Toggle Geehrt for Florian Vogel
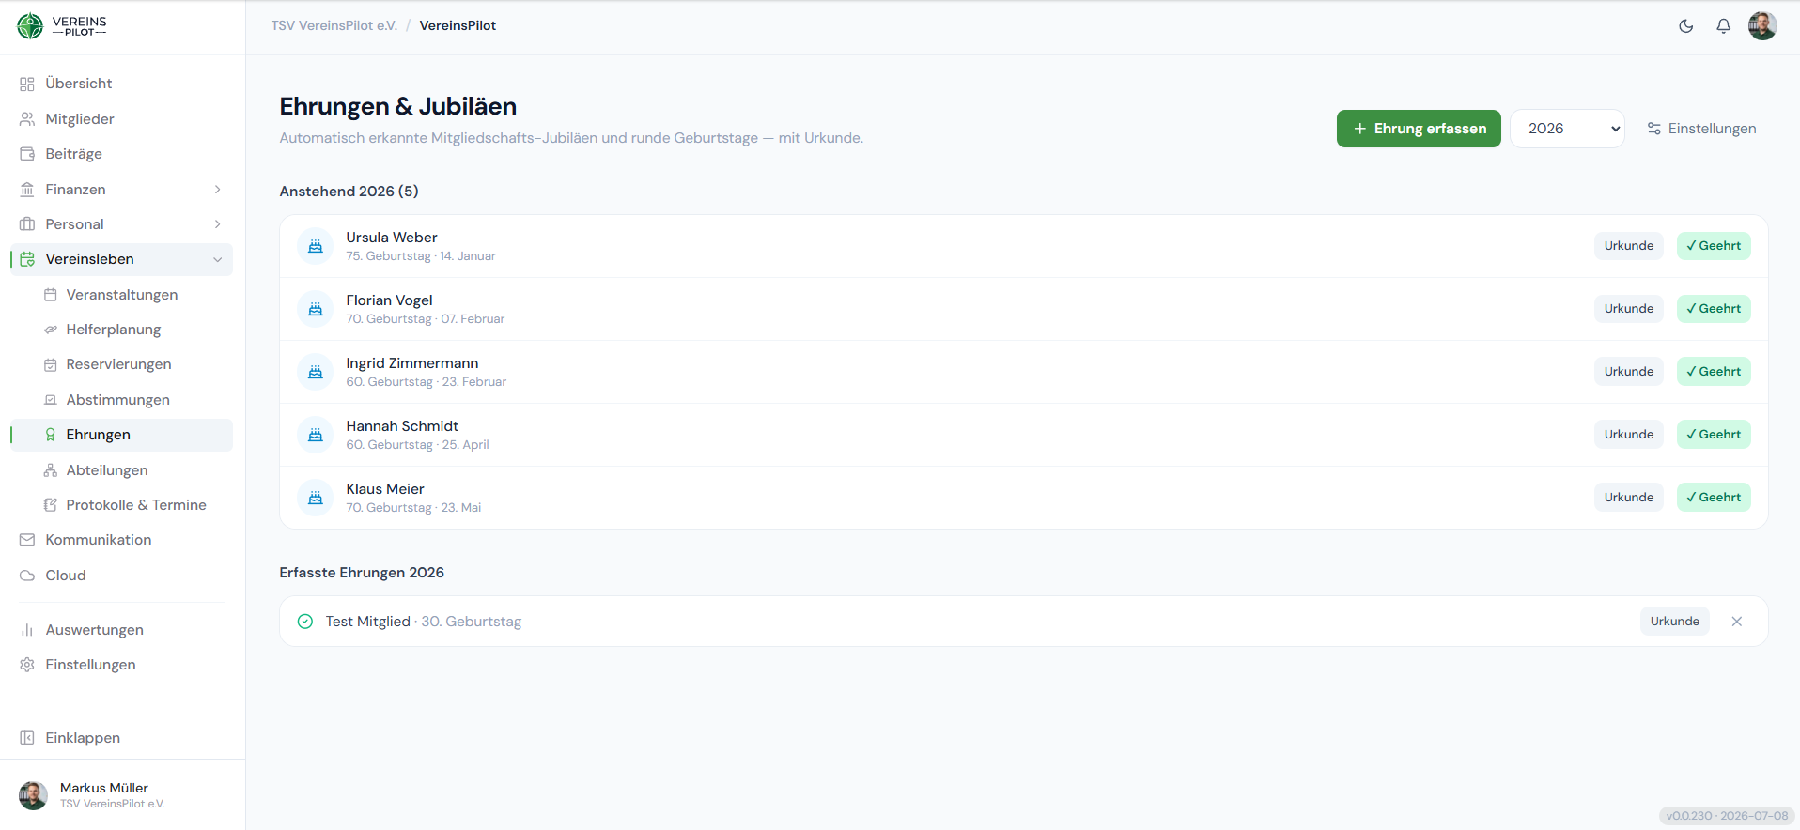Screen dimensions: 1800x830 [x=1714, y=309]
